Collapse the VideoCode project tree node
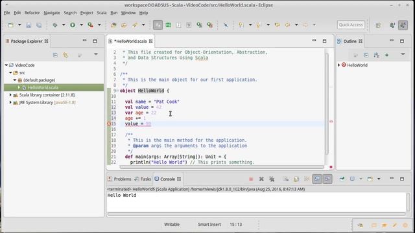 tap(6, 65)
